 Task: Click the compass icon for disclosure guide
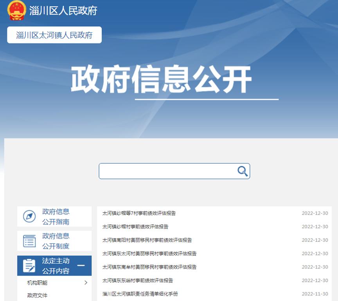point(29,217)
